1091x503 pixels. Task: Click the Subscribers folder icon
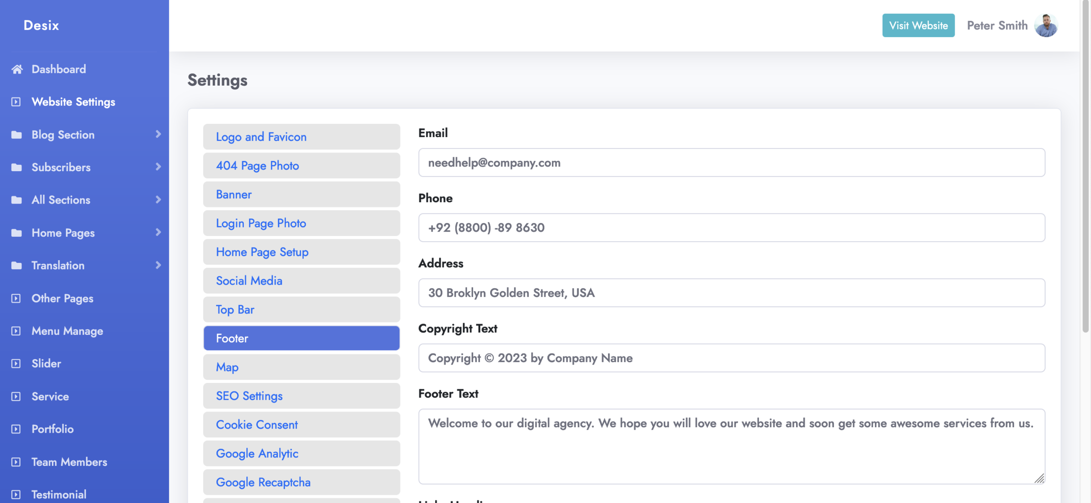[17, 167]
